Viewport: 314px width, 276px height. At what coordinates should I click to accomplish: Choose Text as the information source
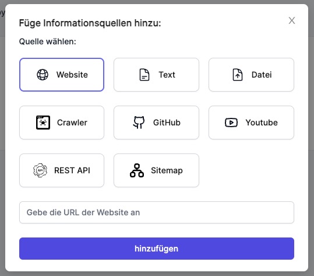[156, 75]
